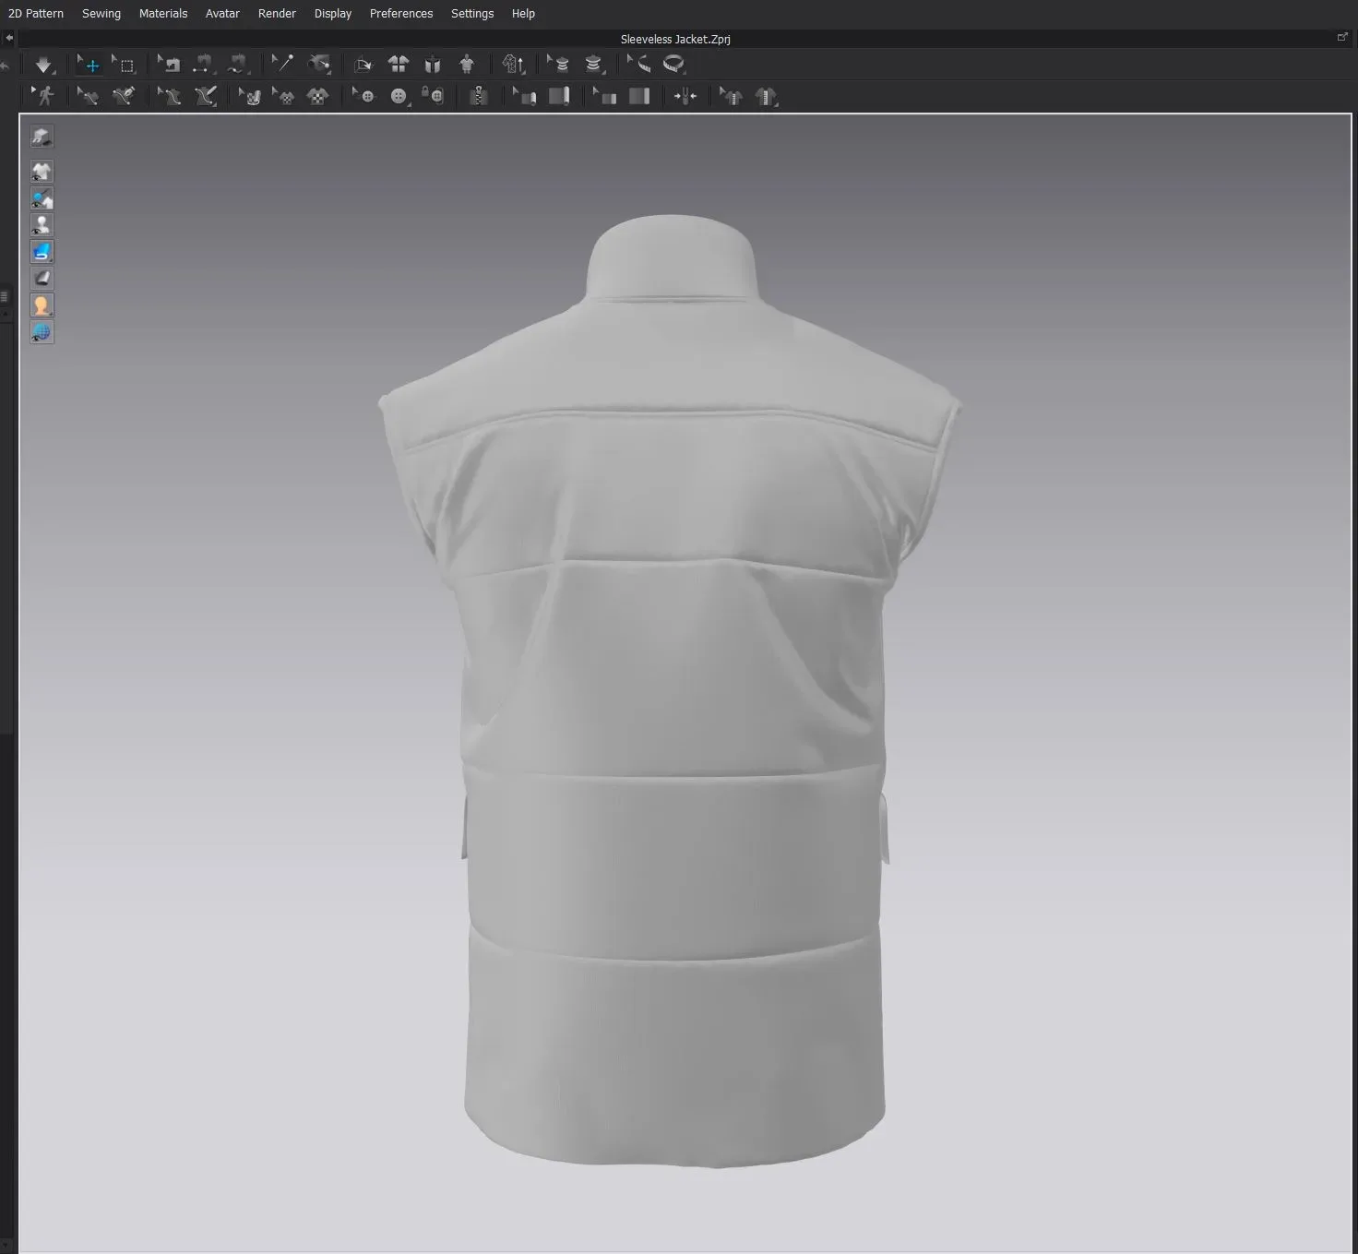This screenshot has width=1358, height=1254.
Task: Activate the Select Mesh box tool
Action: (125, 65)
